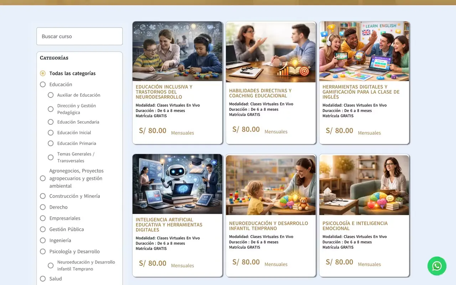
Task: Select Eduación Secundaria radio option
Action: 51,122
